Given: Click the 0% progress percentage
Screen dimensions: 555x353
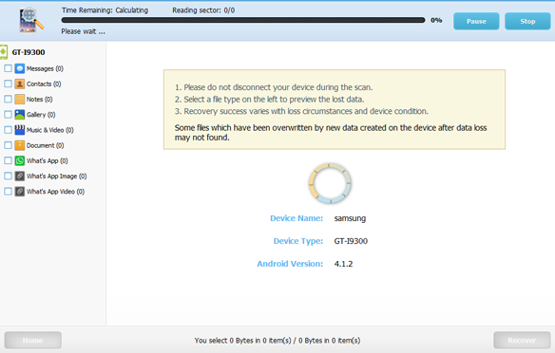Looking at the screenshot, I should (436, 20).
